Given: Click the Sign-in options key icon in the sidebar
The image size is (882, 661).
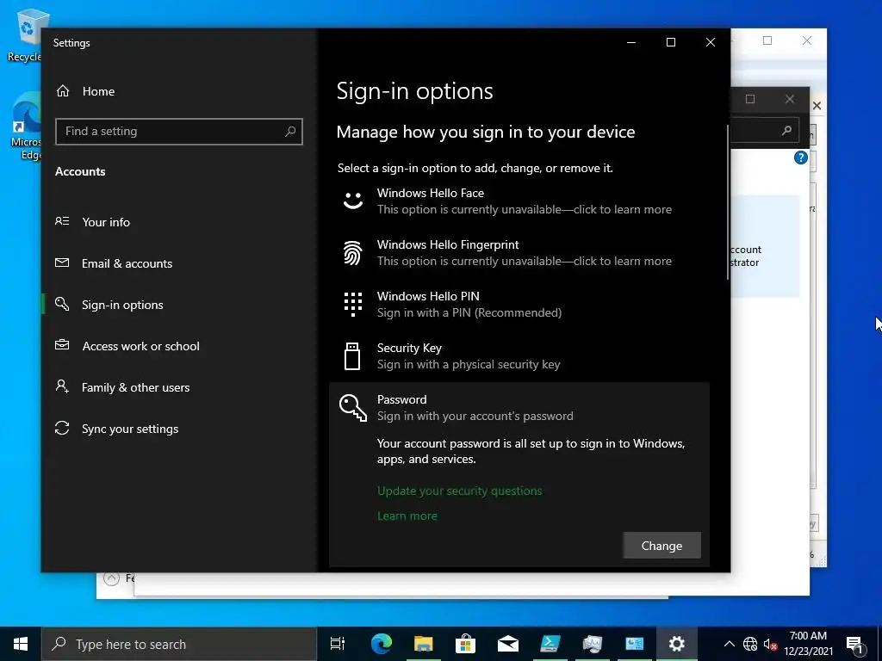Looking at the screenshot, I should coord(62,304).
